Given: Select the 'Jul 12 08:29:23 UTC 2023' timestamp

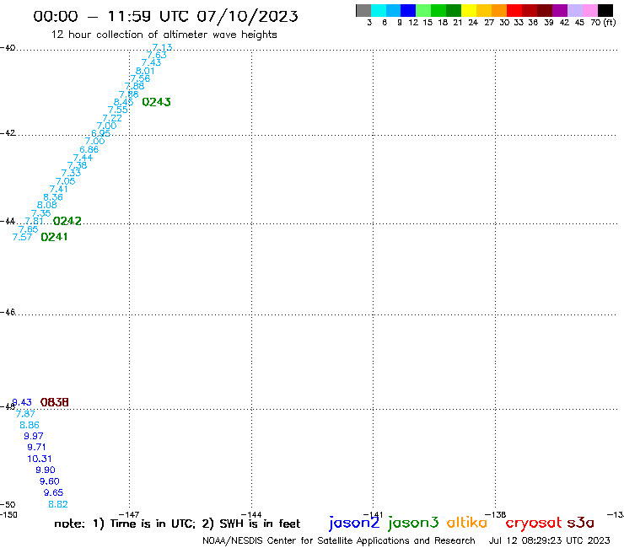Looking at the screenshot, I should click(x=549, y=540).
